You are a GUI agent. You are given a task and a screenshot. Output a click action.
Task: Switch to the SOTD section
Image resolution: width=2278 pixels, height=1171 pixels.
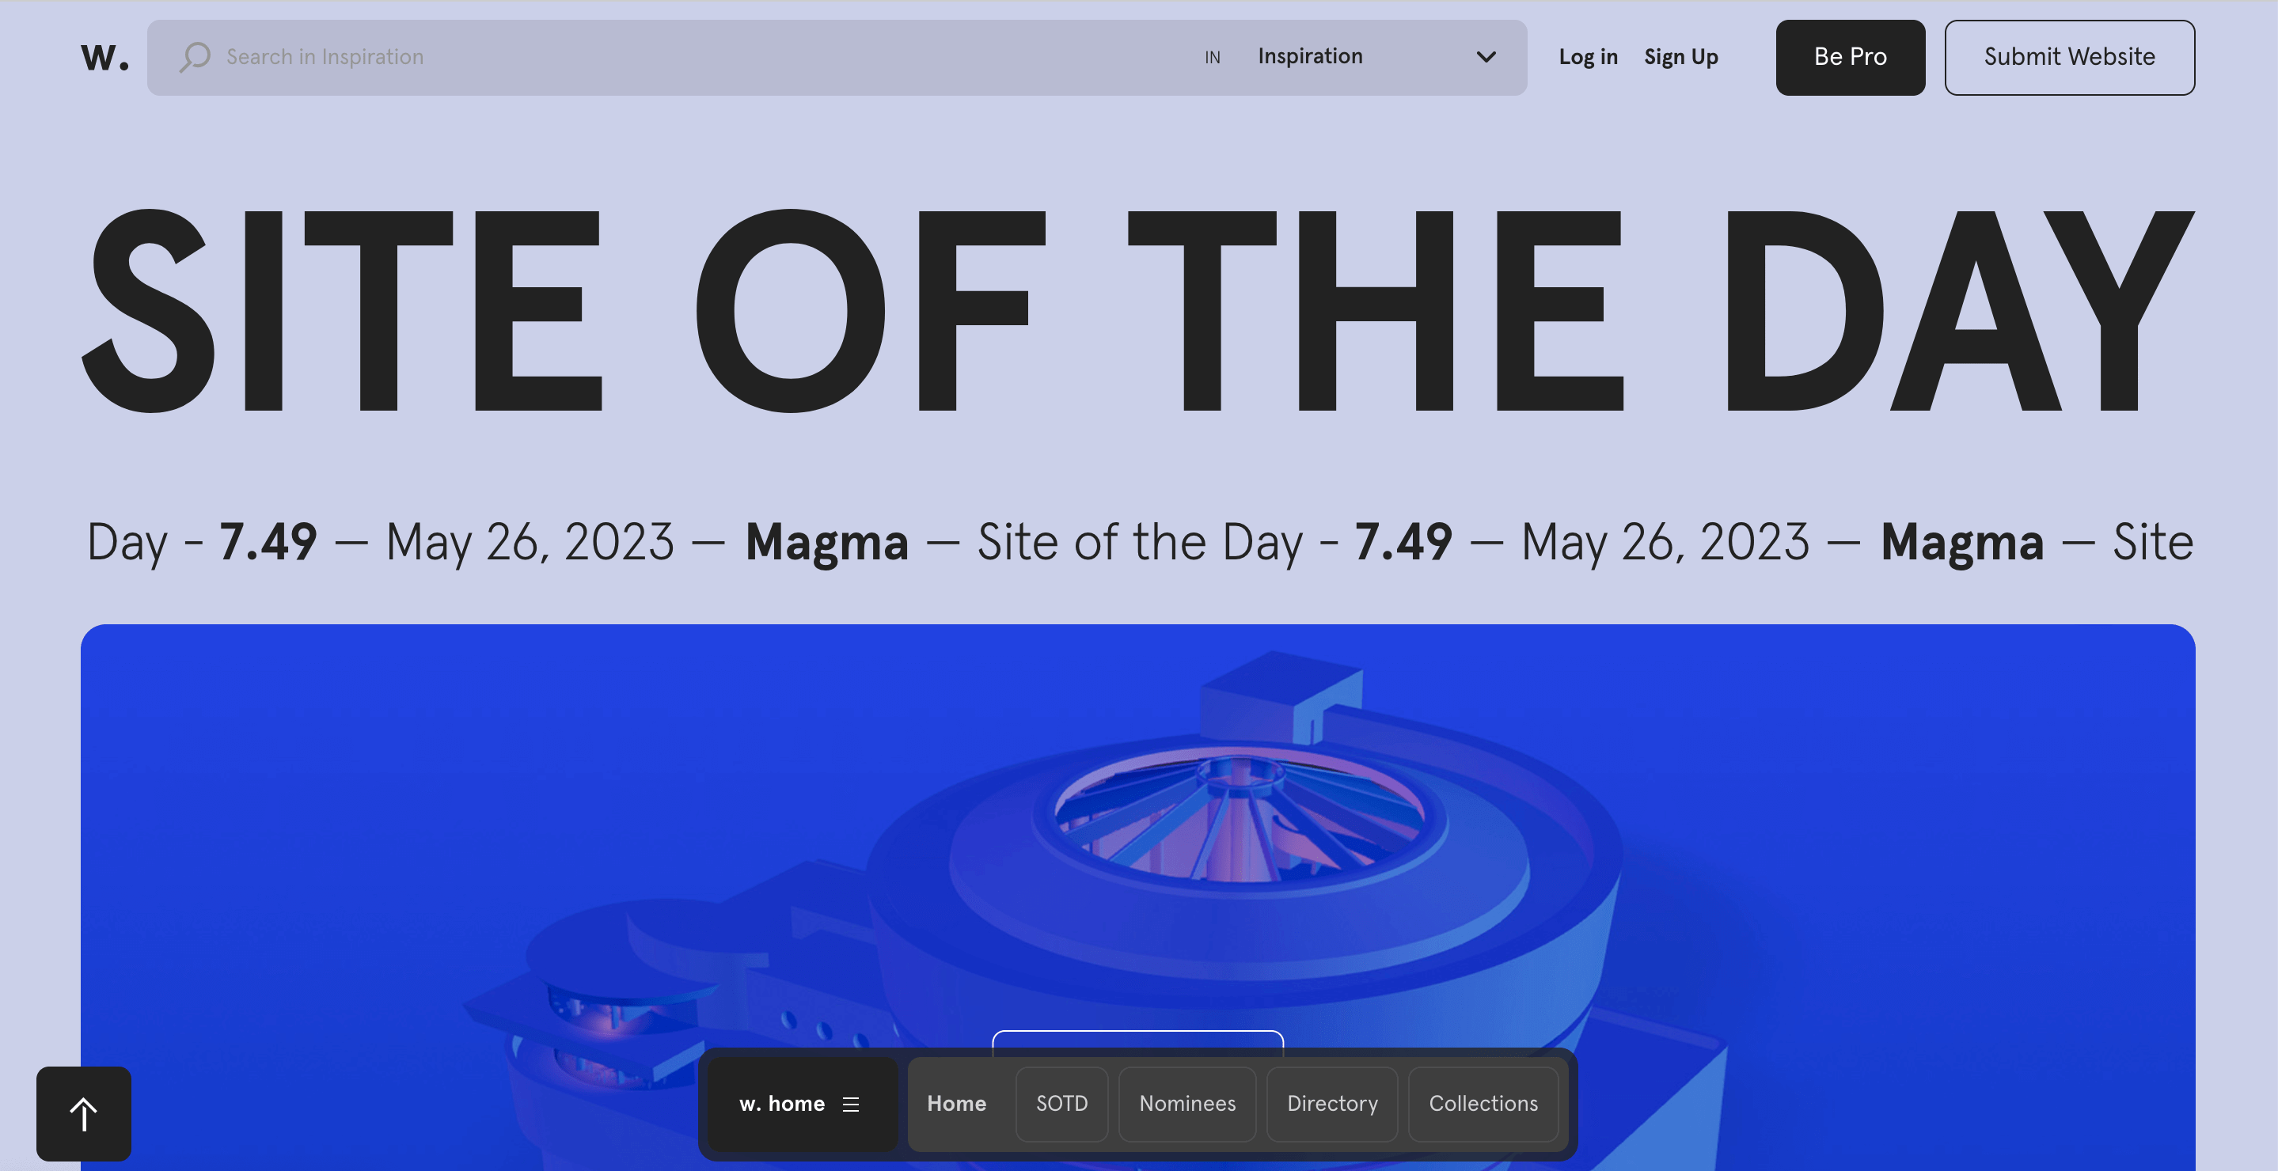click(x=1062, y=1104)
